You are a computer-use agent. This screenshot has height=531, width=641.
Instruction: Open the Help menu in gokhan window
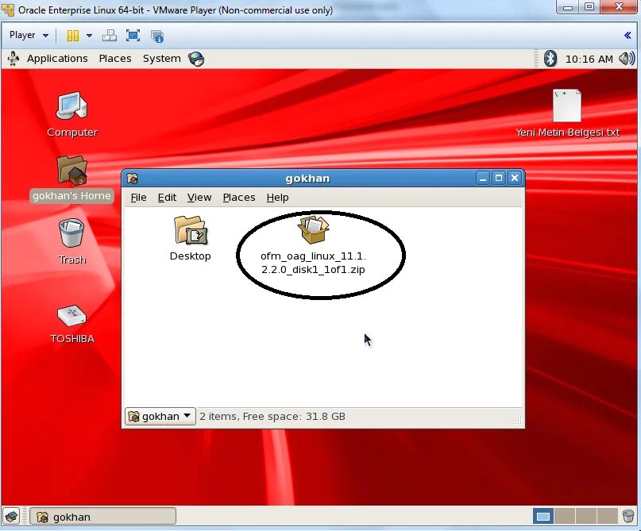coord(277,198)
